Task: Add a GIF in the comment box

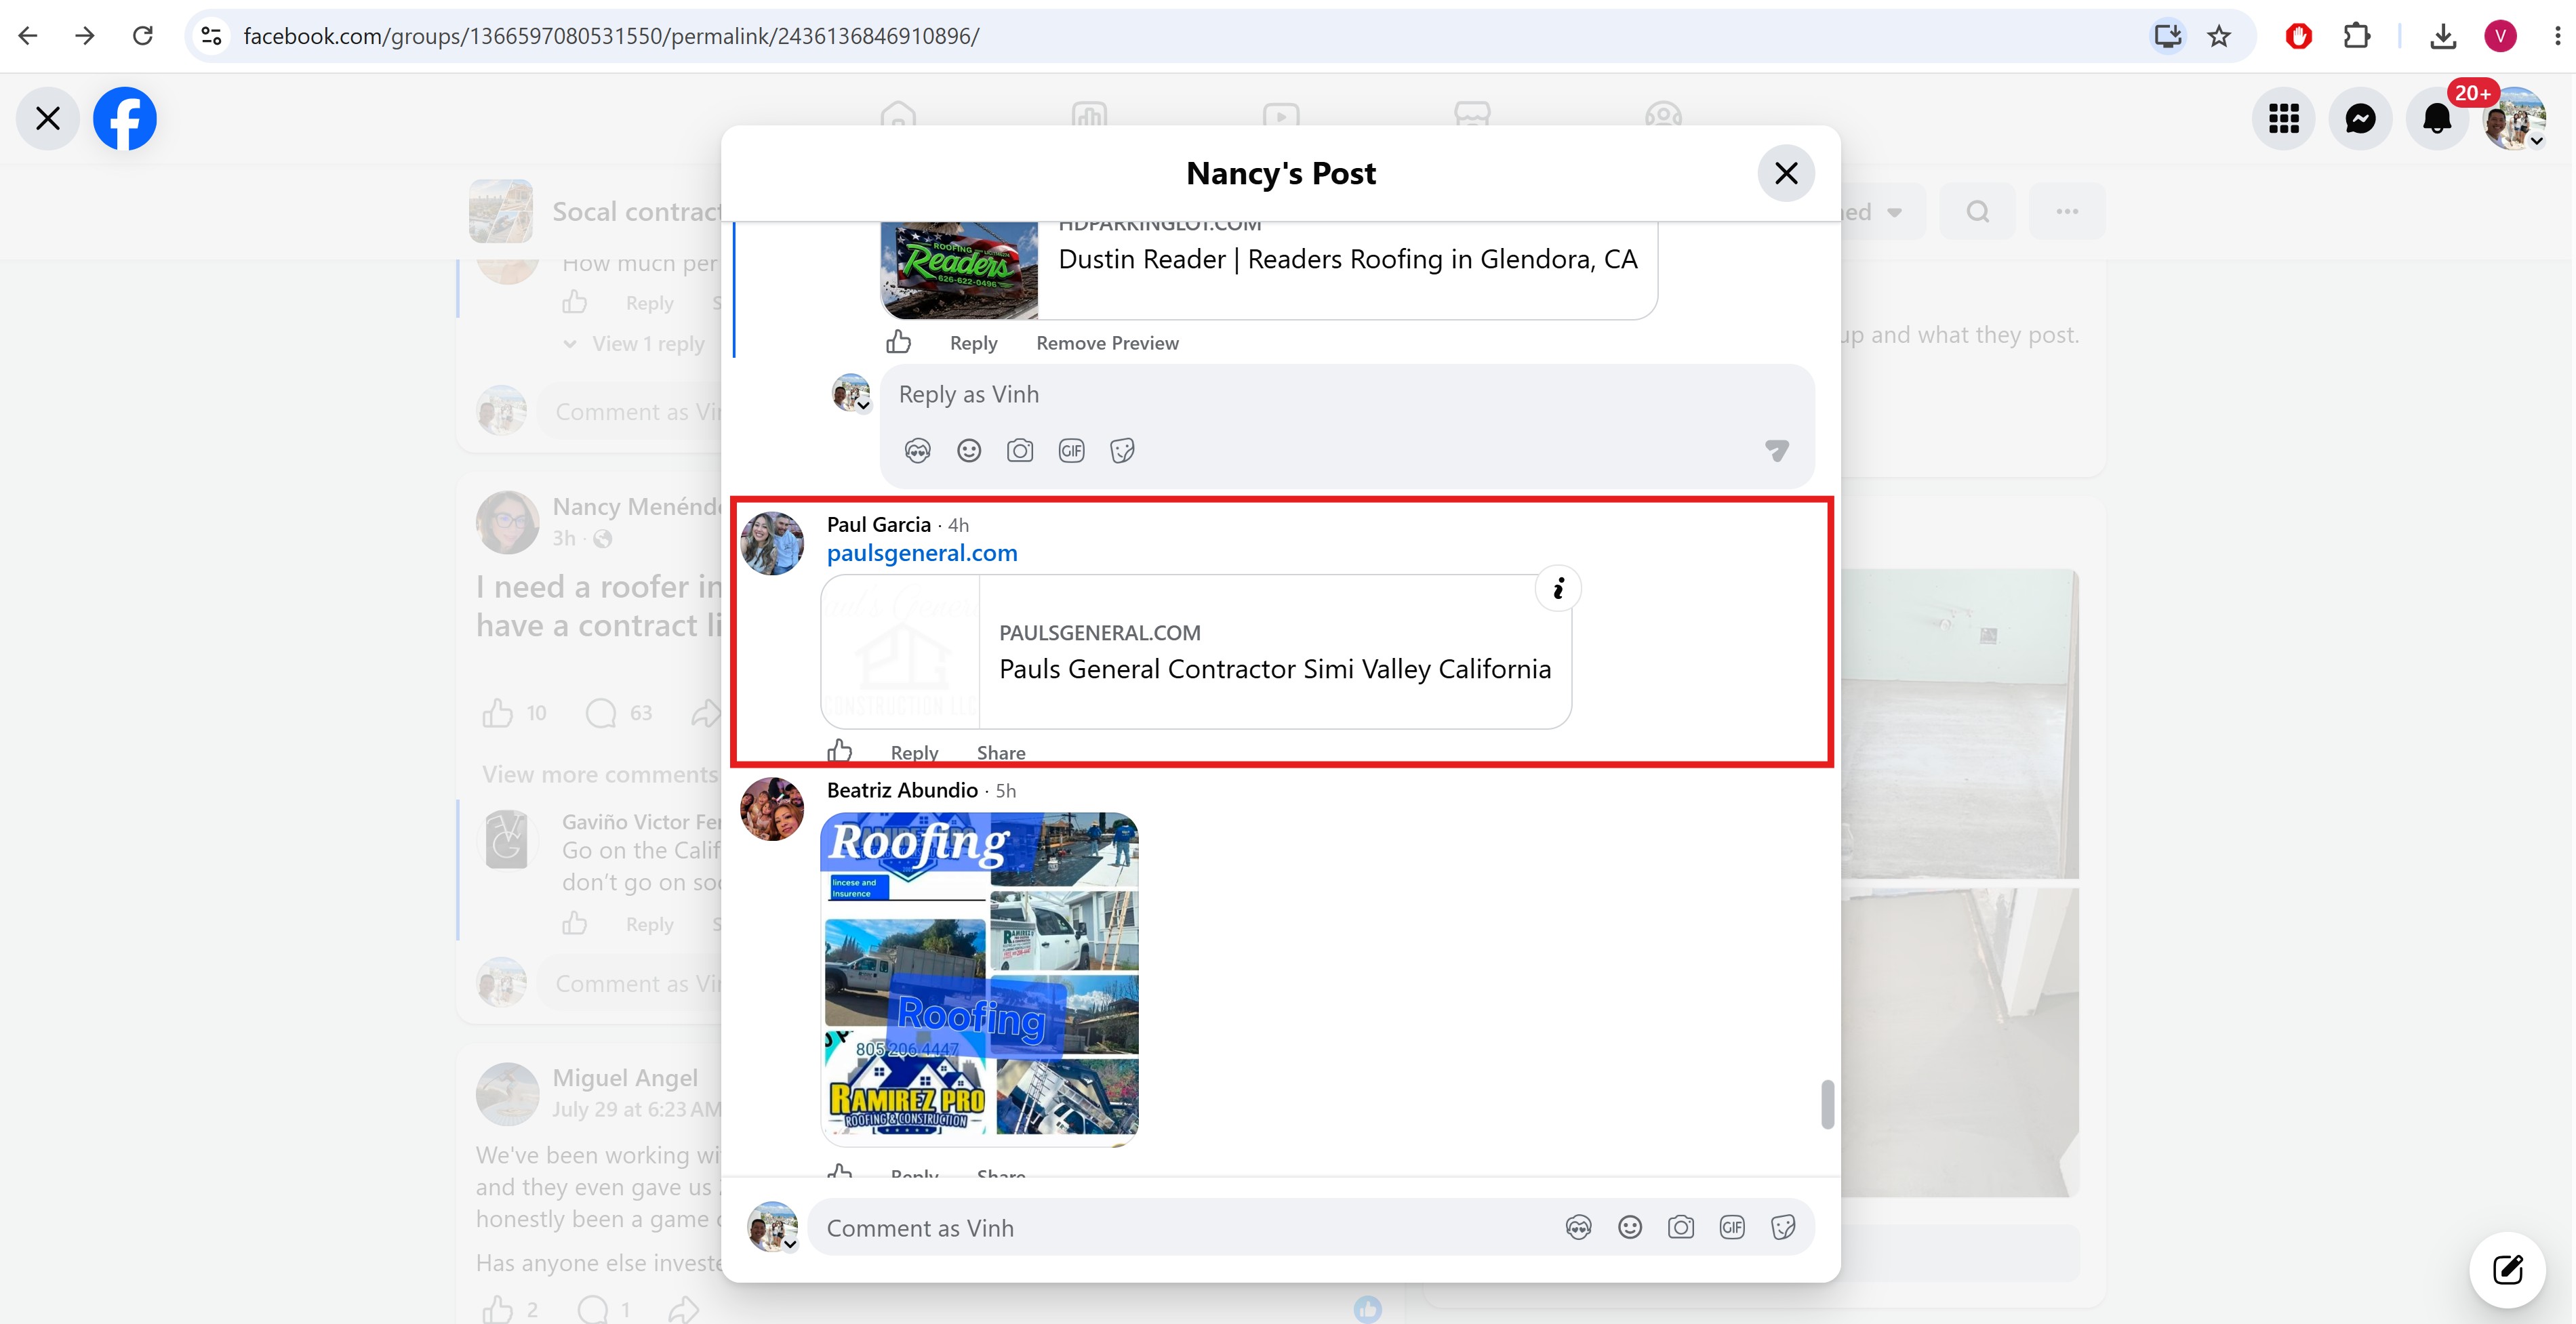Action: pos(1732,1227)
